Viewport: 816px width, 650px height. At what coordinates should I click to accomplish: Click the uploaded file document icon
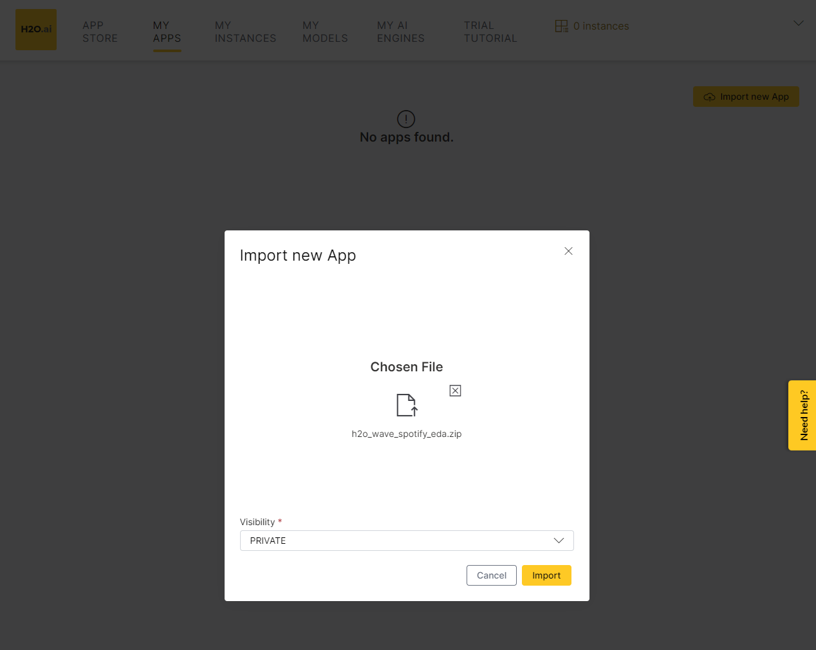coord(407,405)
